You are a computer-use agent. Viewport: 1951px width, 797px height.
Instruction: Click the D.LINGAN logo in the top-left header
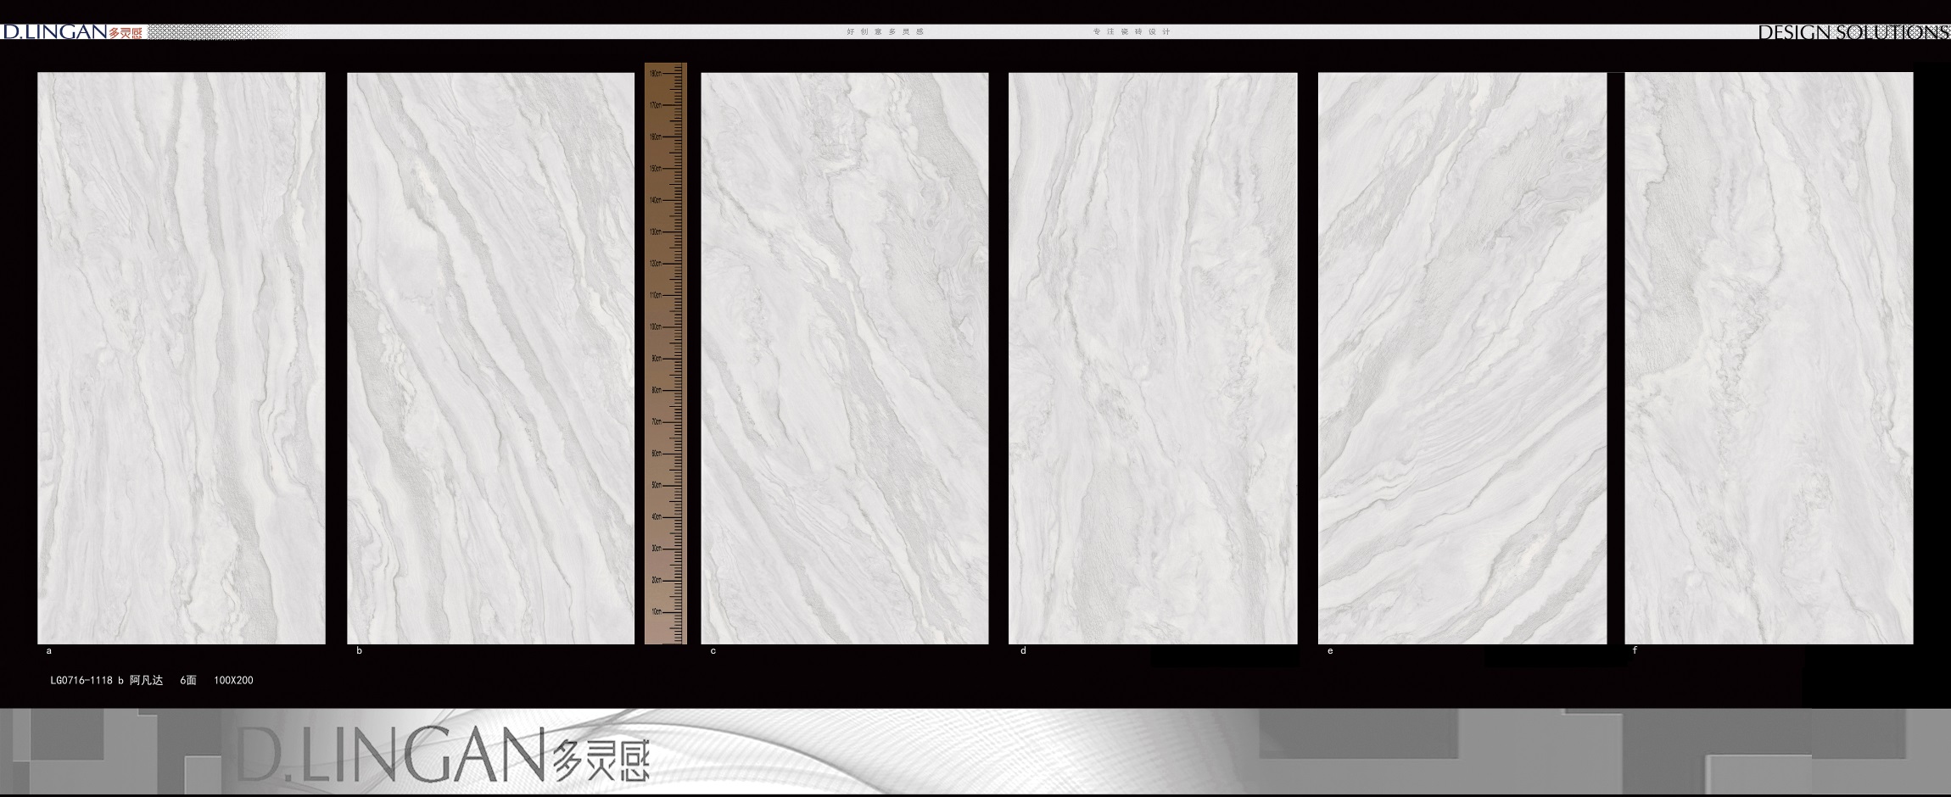(x=55, y=32)
